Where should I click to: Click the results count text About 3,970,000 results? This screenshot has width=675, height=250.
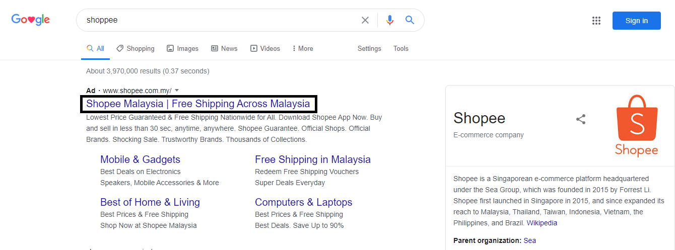tap(148, 71)
